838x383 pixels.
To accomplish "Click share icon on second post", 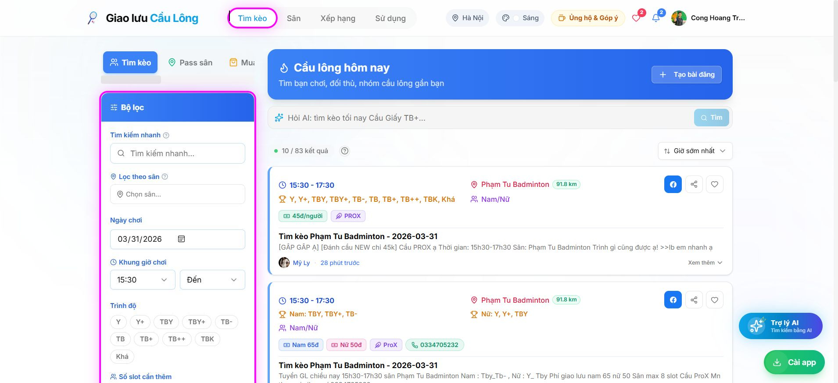I will click(694, 300).
